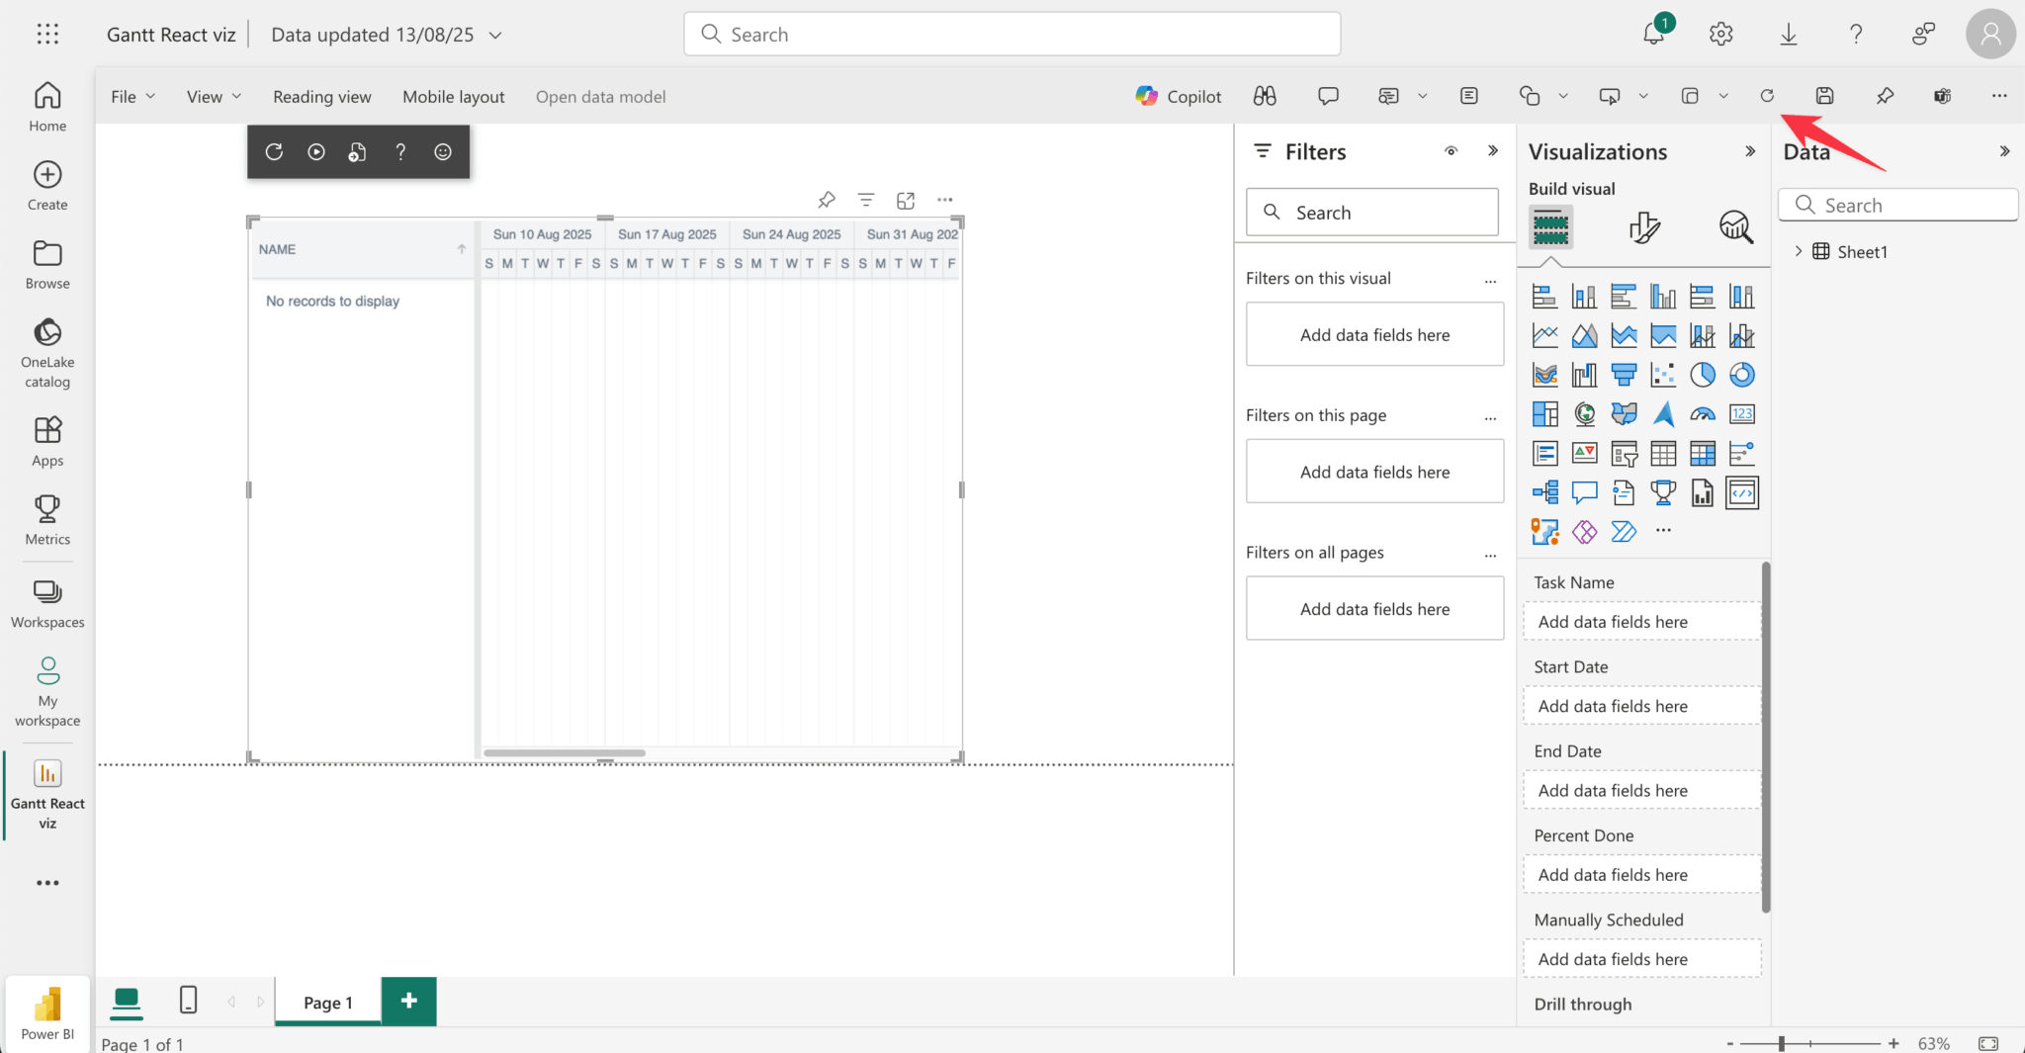Image resolution: width=2025 pixels, height=1053 pixels.
Task: Open the View menu
Action: (214, 96)
